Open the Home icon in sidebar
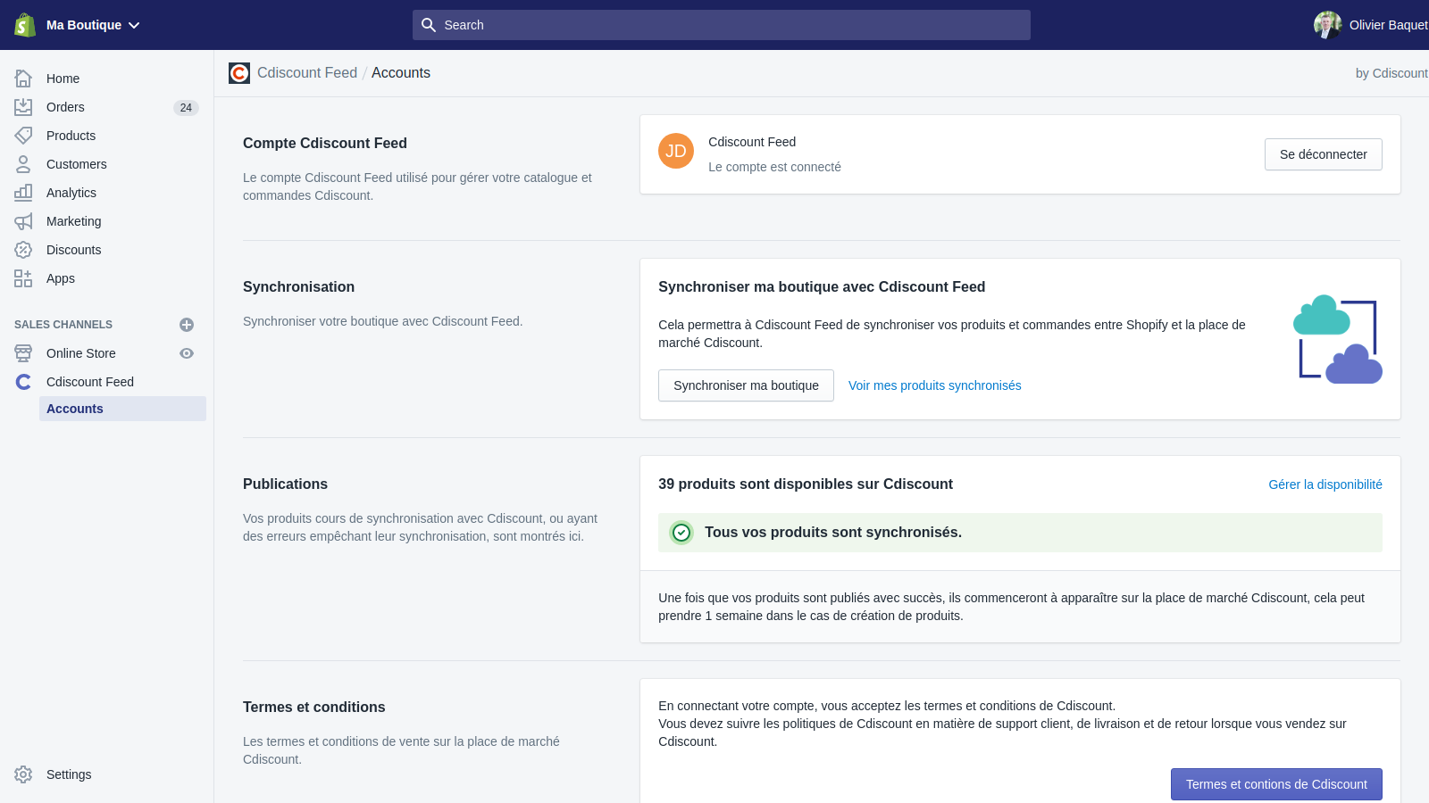The height and width of the screenshot is (803, 1429). [23, 79]
